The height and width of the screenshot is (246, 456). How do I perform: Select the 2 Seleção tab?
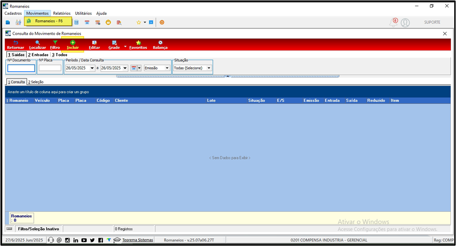36,82
